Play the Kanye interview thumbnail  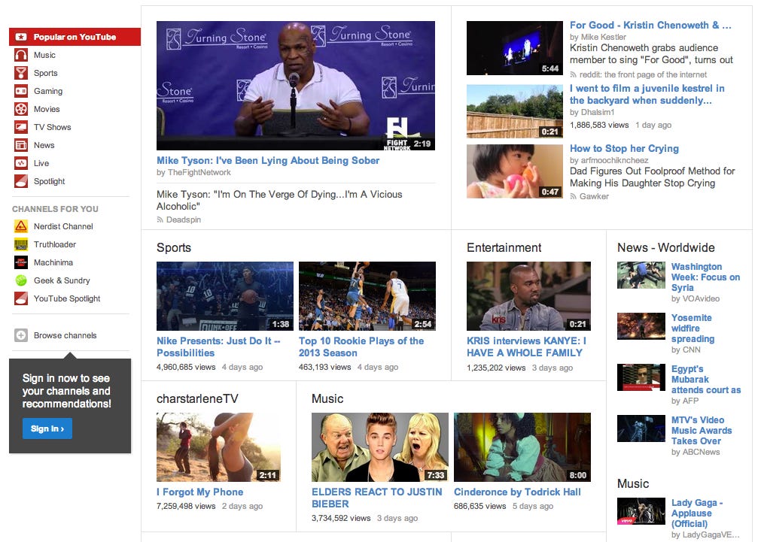coord(528,296)
